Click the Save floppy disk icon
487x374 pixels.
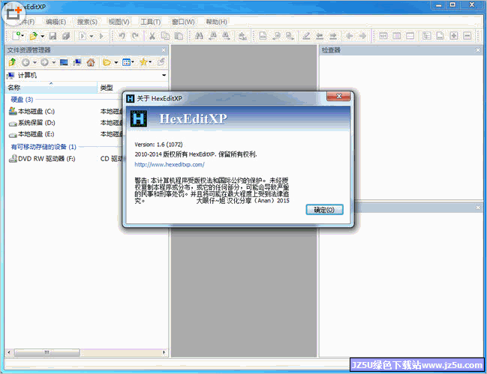point(53,36)
